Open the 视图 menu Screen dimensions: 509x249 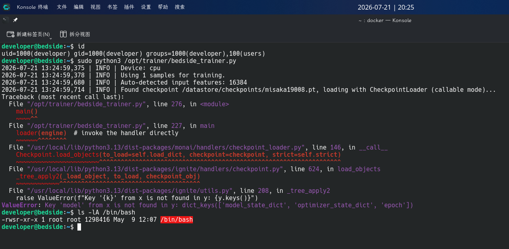tap(95, 7)
